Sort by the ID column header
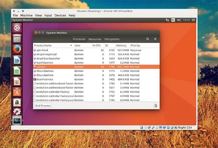The width and height of the screenshot is (218, 148). click(x=110, y=45)
